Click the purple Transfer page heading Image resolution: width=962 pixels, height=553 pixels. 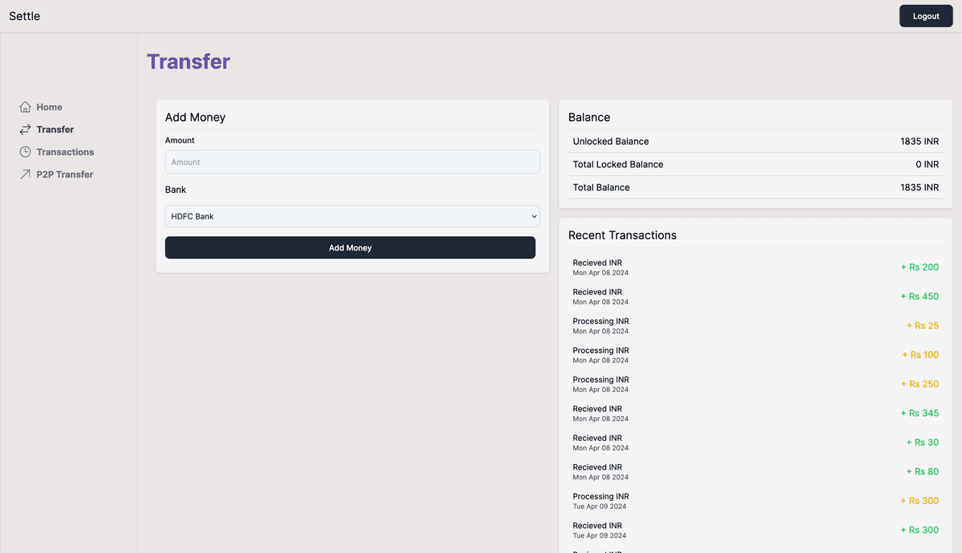[188, 62]
